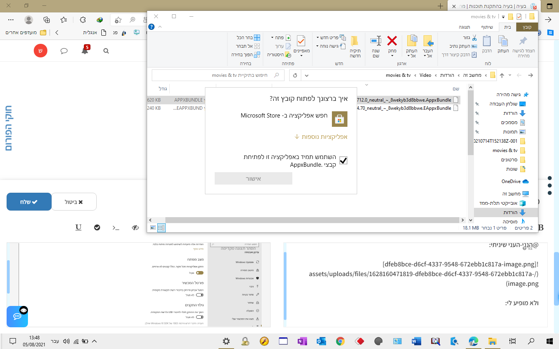Switch to View (תצוגה) ribbon tab
559x349 pixels.
click(x=464, y=27)
